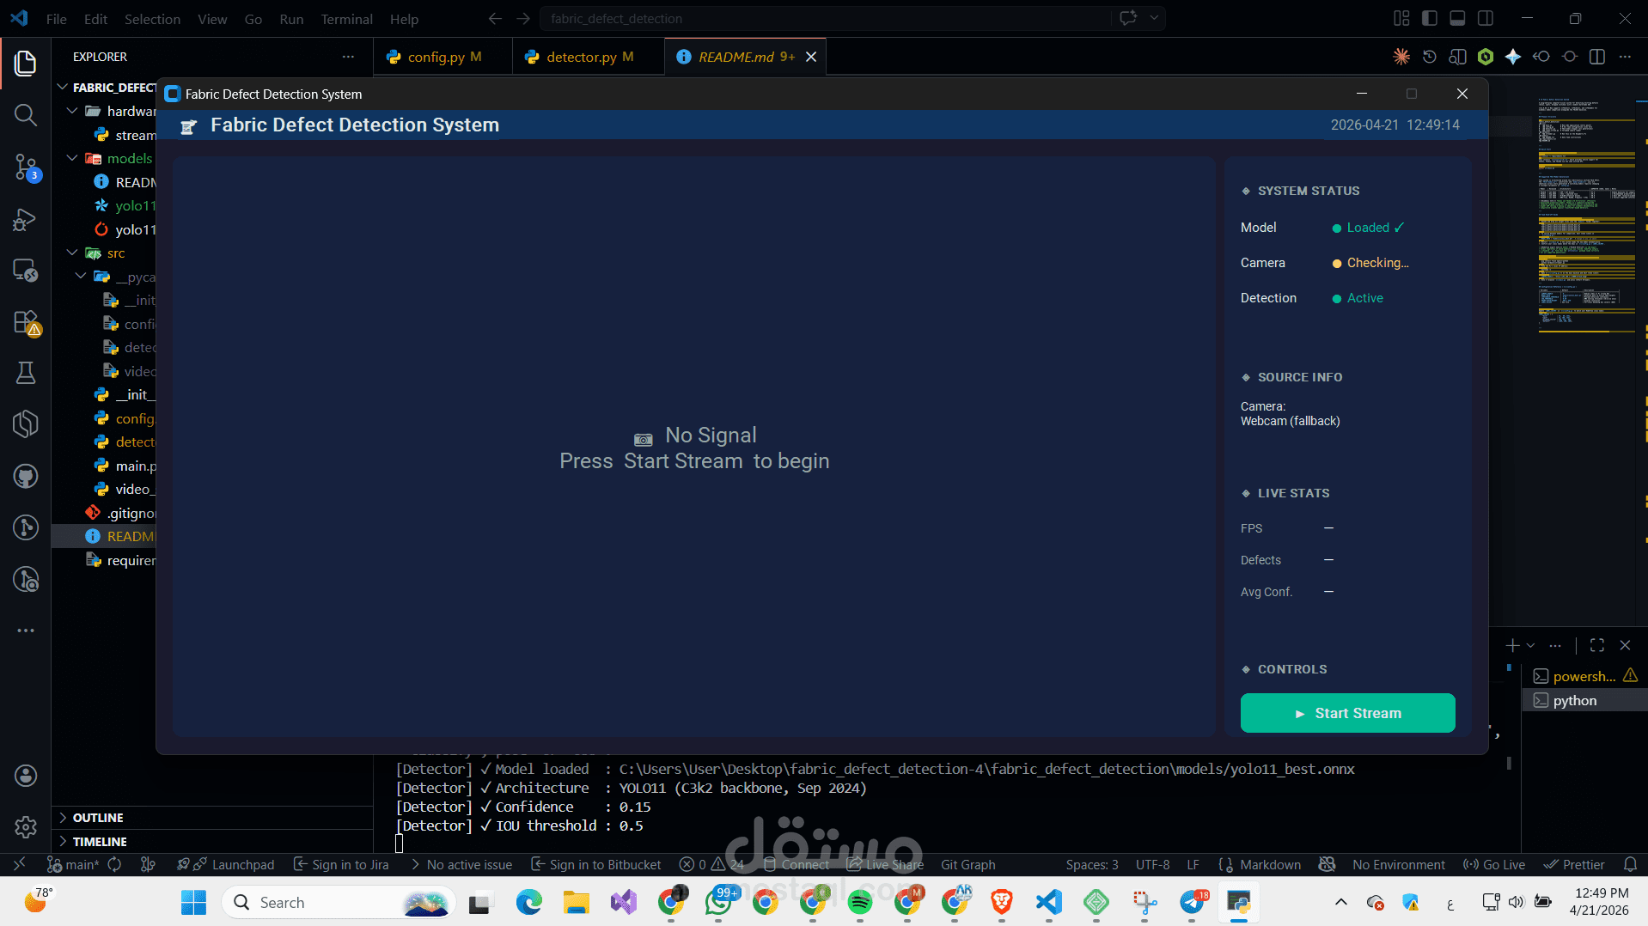This screenshot has height=926, width=1648.
Task: Collapse the __pycache__ folder in Explorer
Action: click(x=81, y=277)
